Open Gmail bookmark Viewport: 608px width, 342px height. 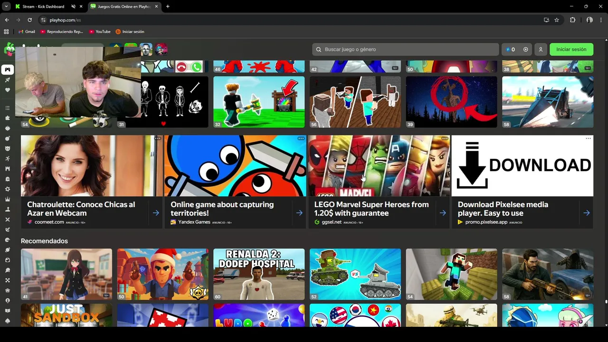tap(27, 32)
